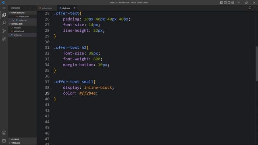Open the Search view in activity bar
The height and width of the screenshot is (145, 258).
4,23
